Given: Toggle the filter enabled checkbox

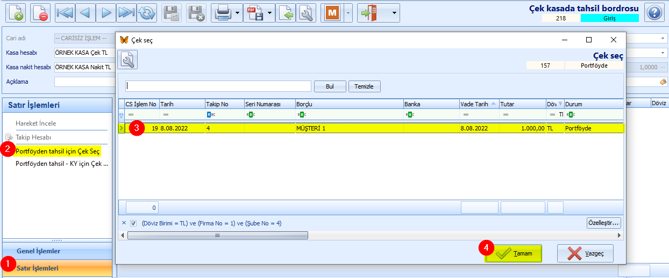Looking at the screenshot, I should click(x=133, y=223).
